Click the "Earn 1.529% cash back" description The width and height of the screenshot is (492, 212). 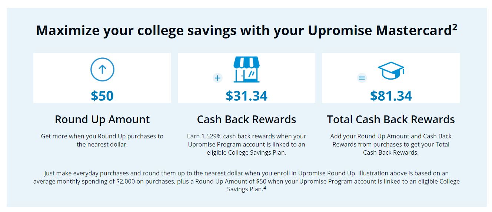coord(246,144)
